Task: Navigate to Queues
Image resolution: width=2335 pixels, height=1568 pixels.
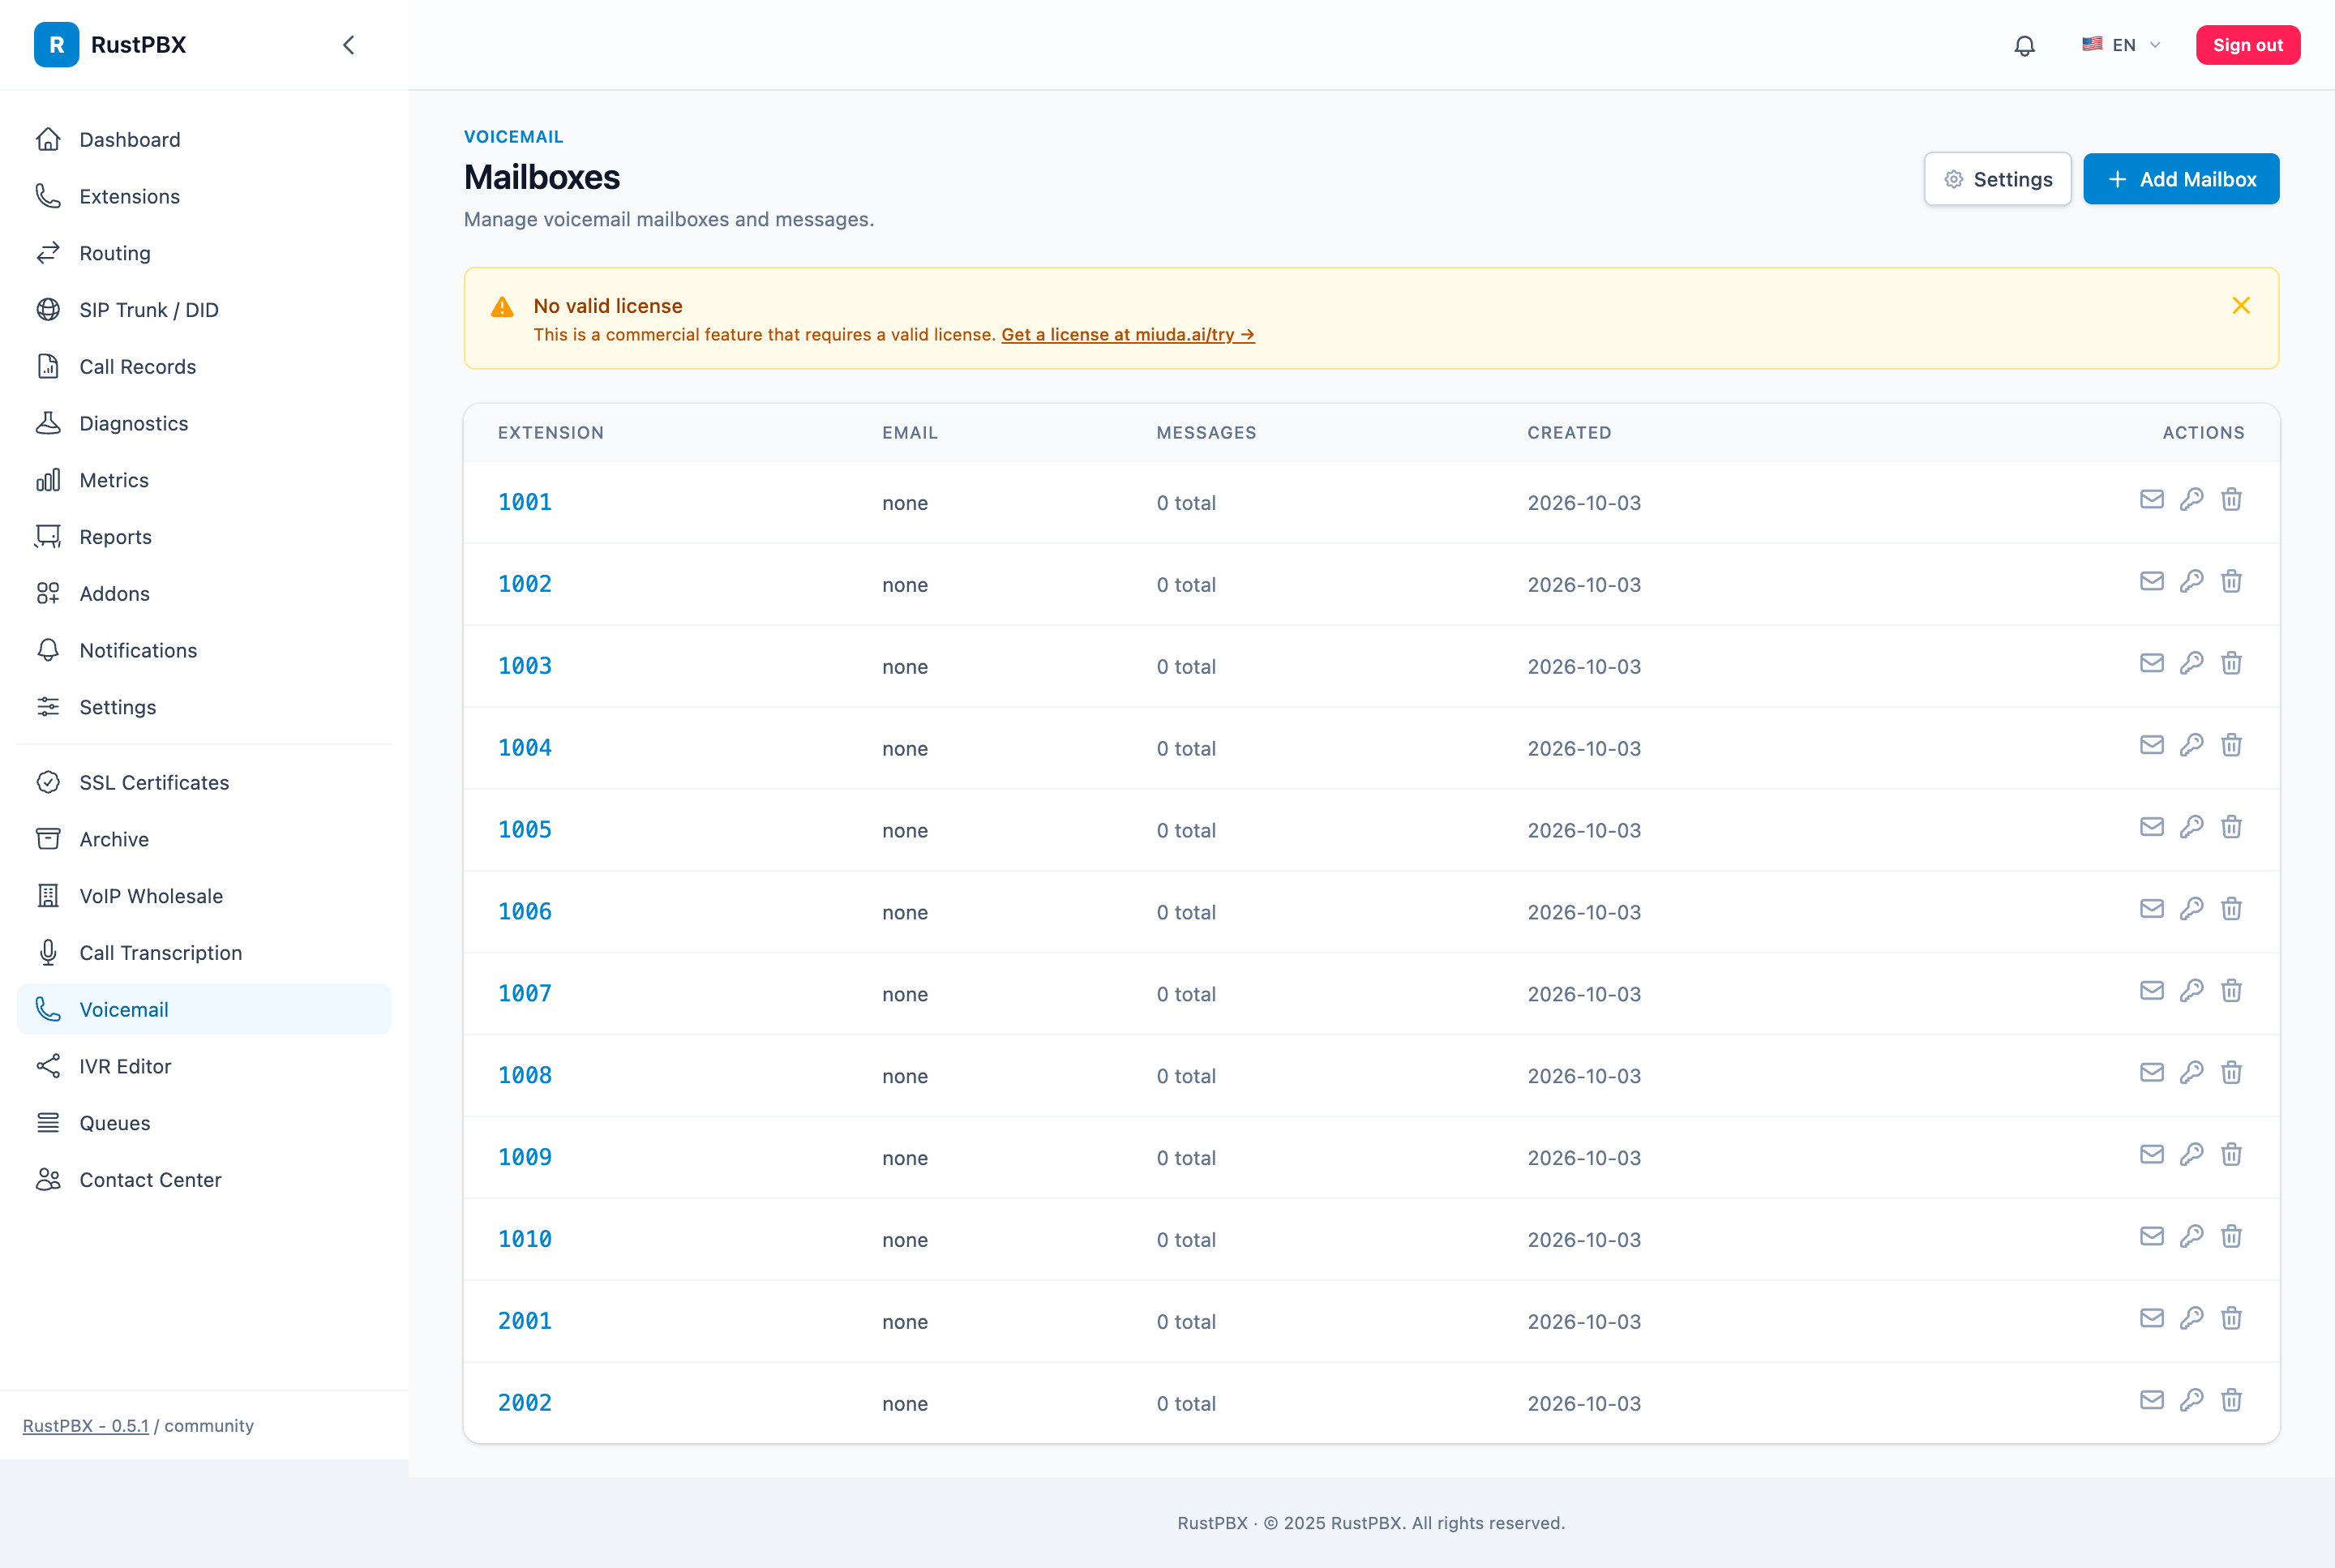Action: pos(204,1123)
